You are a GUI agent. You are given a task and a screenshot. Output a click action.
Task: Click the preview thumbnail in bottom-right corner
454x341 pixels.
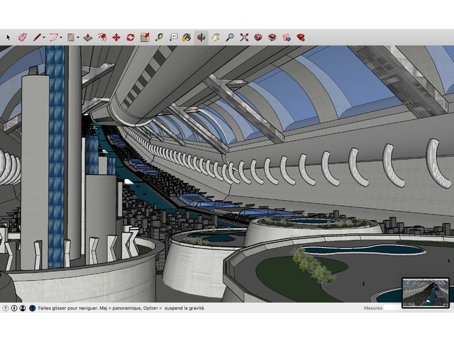click(x=425, y=291)
